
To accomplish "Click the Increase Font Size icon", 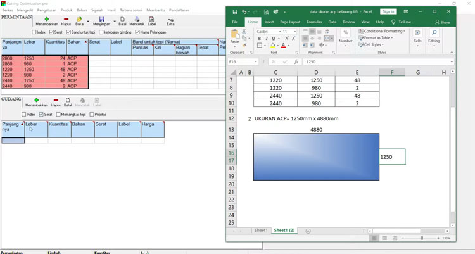I will [x=286, y=39].
